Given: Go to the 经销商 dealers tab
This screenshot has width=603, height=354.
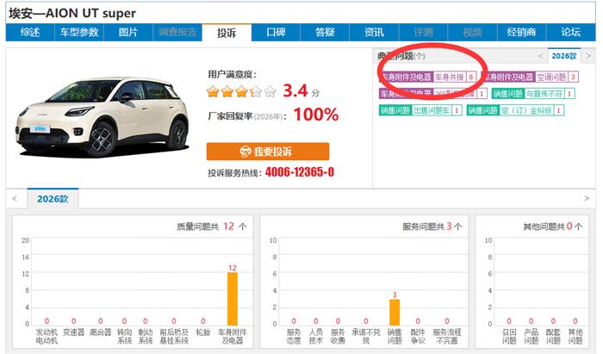Looking at the screenshot, I should 521,32.
